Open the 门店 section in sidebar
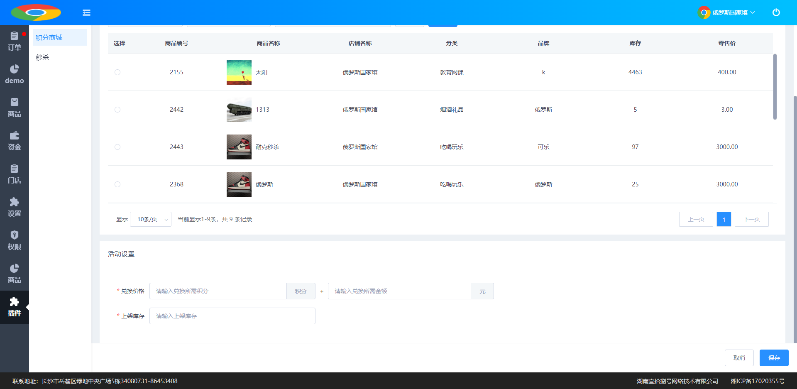The image size is (797, 389). pyautogui.click(x=15, y=174)
